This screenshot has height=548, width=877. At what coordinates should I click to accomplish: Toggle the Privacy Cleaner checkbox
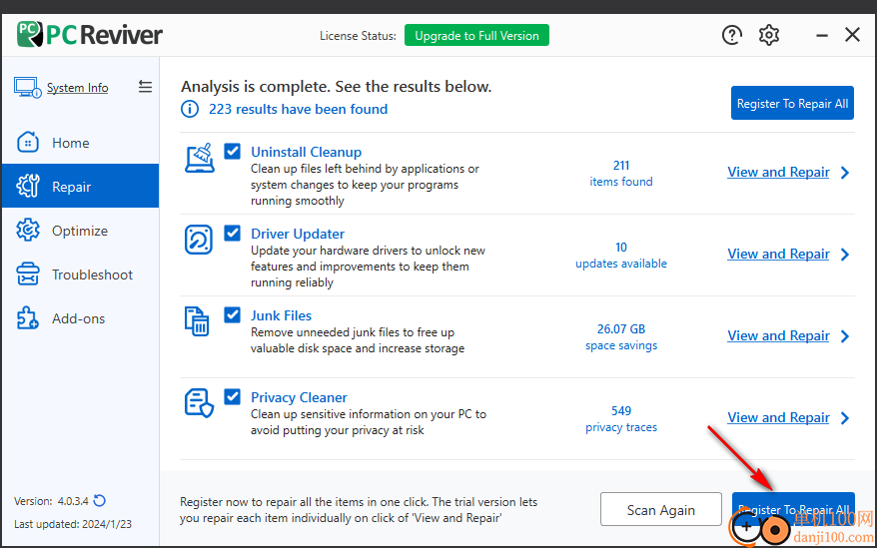point(232,396)
